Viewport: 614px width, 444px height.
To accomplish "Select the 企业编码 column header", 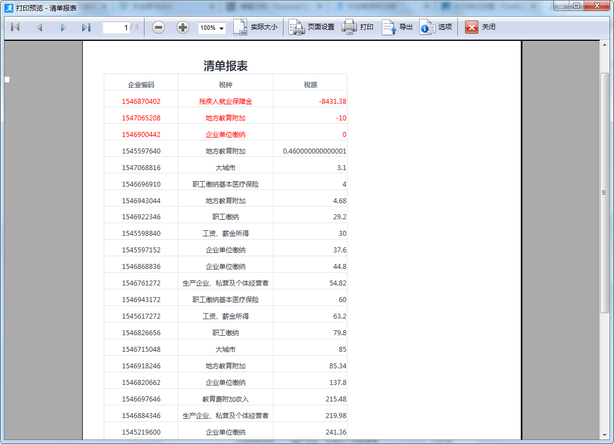I will tap(141, 84).
